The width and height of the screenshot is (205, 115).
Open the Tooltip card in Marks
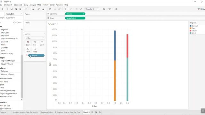[35, 50]
